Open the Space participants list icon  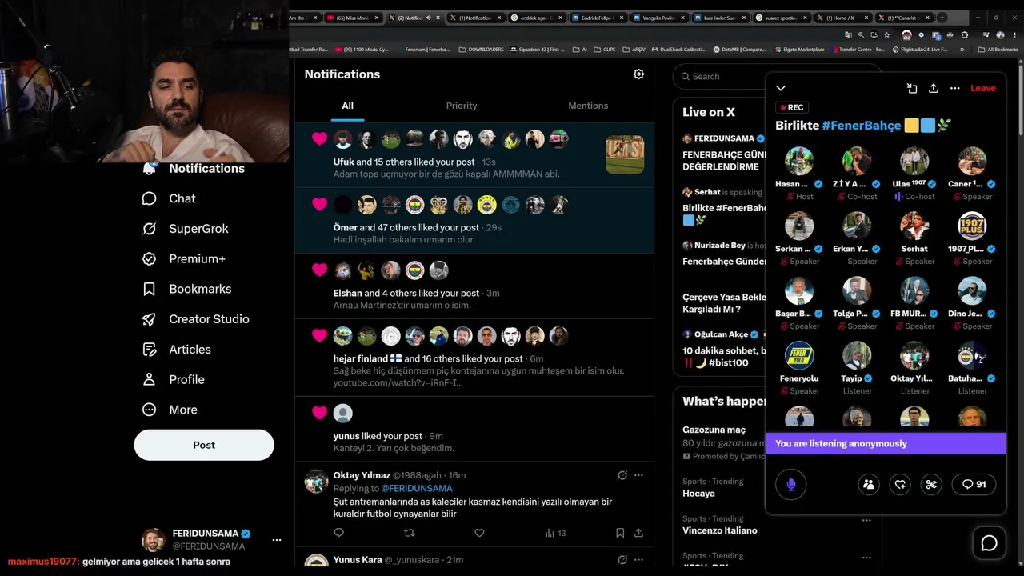click(869, 484)
